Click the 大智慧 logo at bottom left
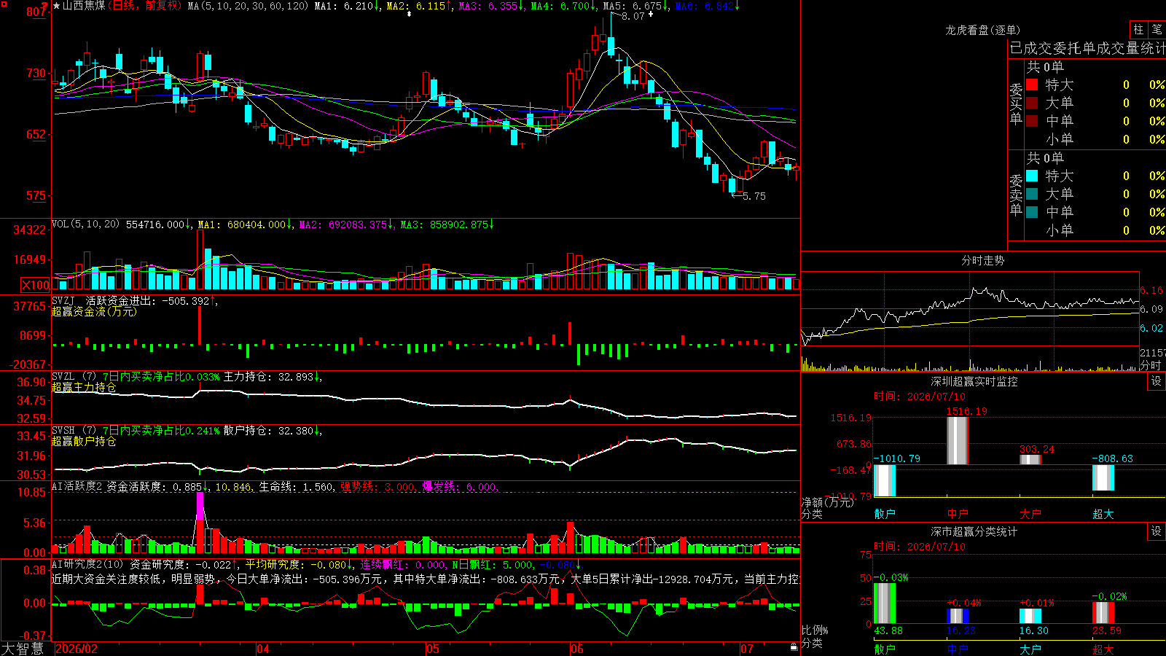Screen dimensions: 1166x656 (x=23, y=649)
